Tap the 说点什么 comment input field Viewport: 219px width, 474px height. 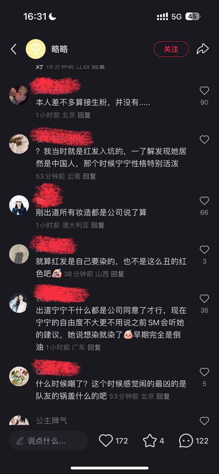(x=49, y=441)
